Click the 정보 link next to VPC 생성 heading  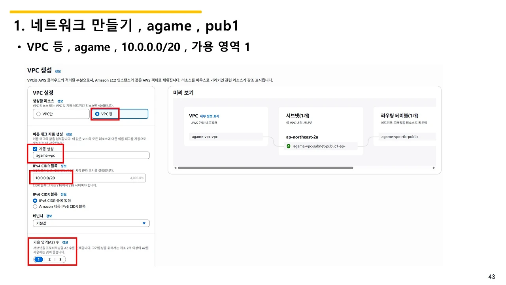point(58,71)
